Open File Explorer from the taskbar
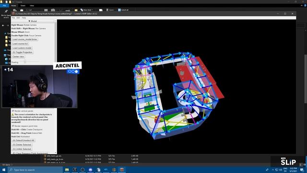307x173 pixels. coord(67,170)
